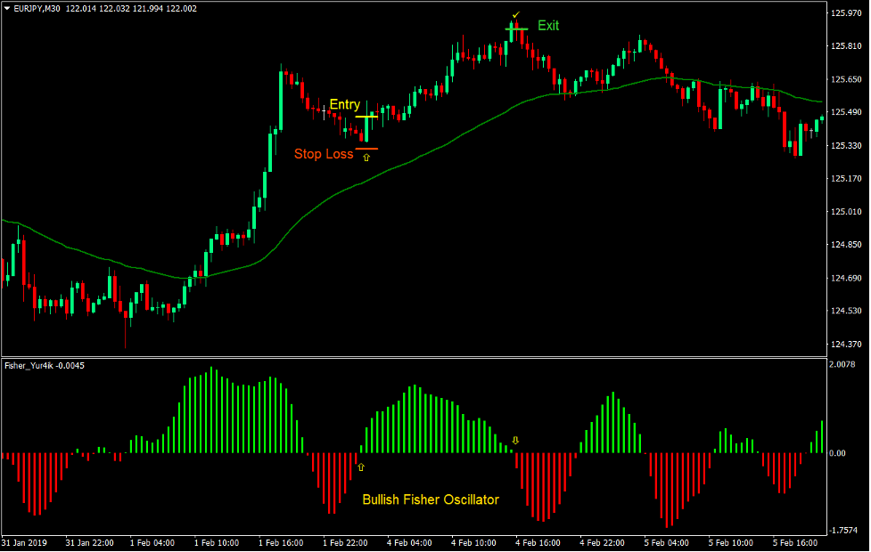The width and height of the screenshot is (871, 552).
Task: Select the checkmark icon above the Exit label
Action: tap(515, 14)
